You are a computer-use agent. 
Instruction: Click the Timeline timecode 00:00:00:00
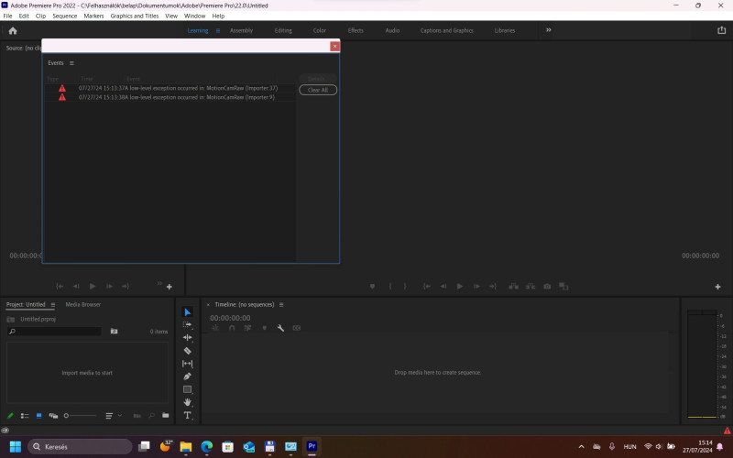(230, 318)
